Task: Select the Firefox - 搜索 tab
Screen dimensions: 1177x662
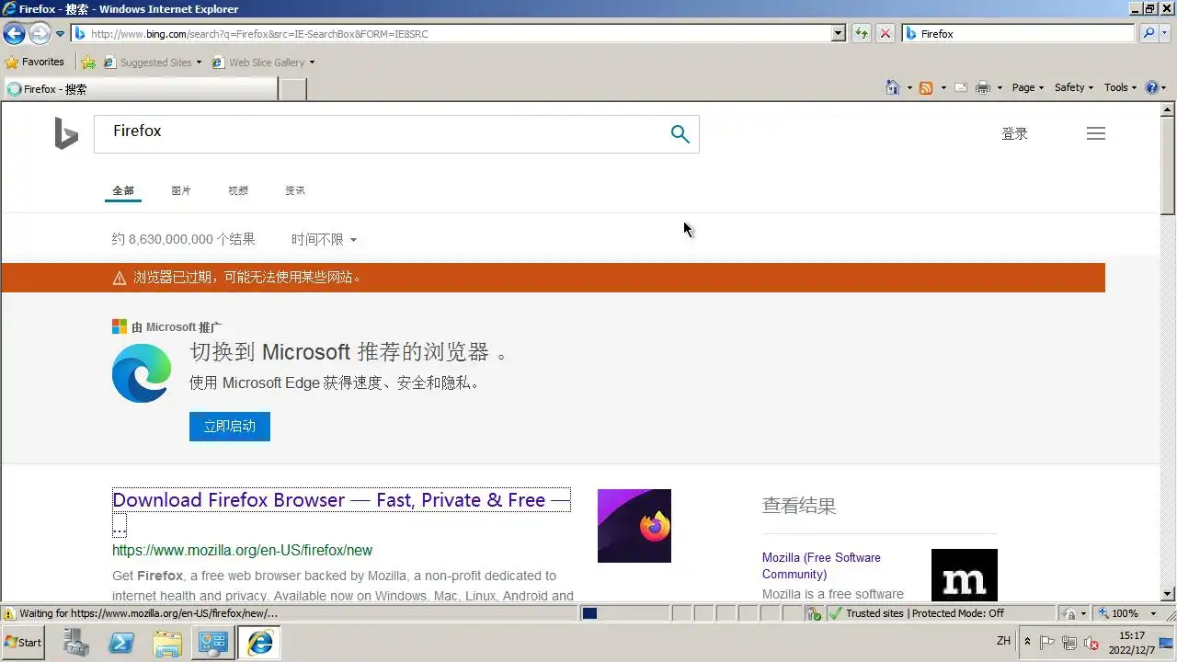Action: (140, 89)
